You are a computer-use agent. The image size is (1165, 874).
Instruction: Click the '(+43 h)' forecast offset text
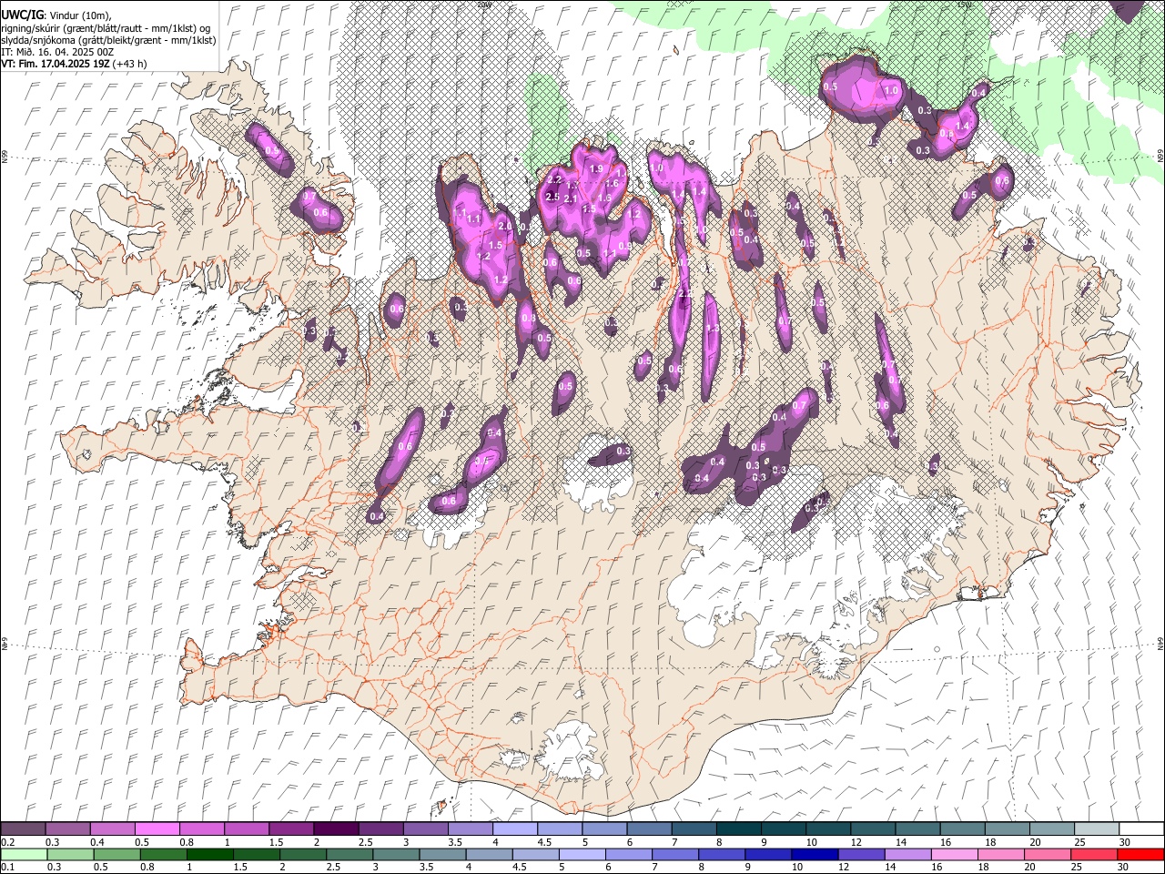click(131, 64)
